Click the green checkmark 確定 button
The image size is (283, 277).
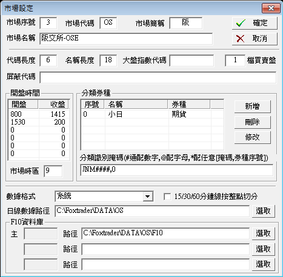pos(255,23)
